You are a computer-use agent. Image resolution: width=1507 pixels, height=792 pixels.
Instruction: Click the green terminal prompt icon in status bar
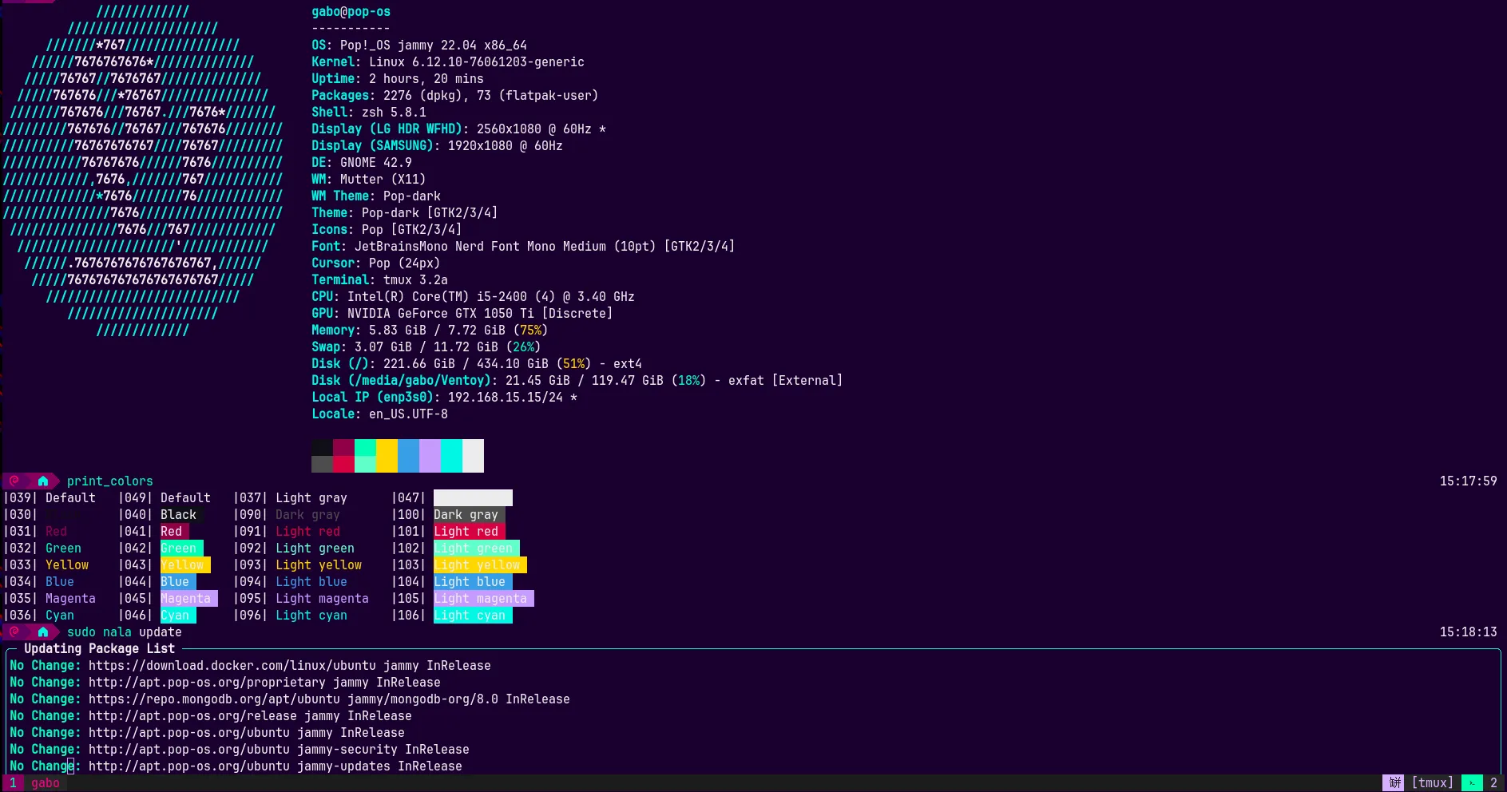click(1471, 782)
